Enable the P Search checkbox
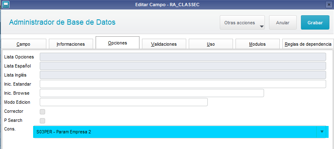This screenshot has height=149, width=334. point(42,121)
